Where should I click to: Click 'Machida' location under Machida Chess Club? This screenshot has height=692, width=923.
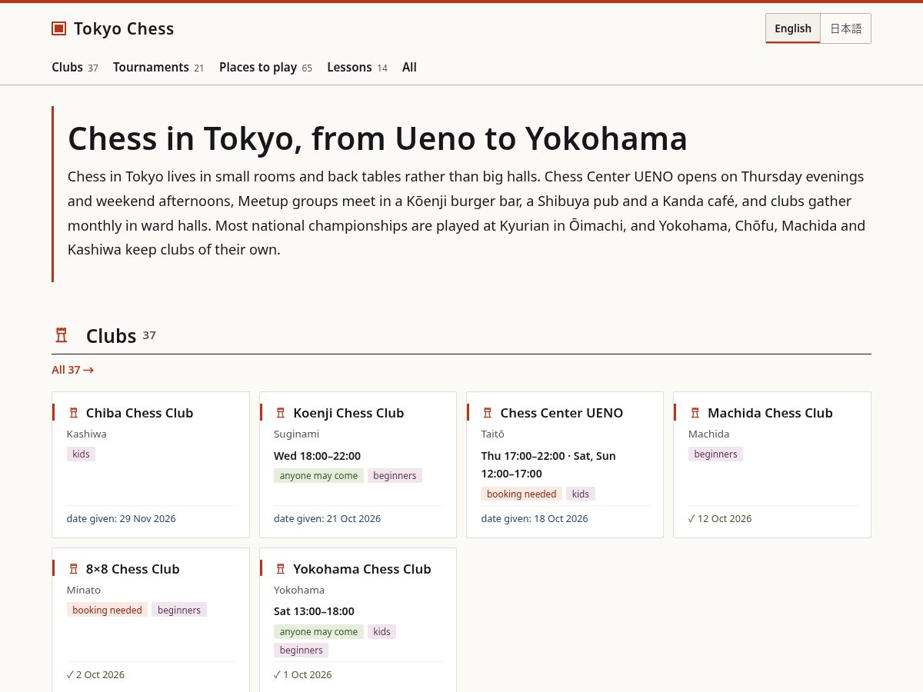[709, 434]
